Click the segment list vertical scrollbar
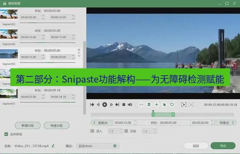This screenshot has width=240, height=154. [x=84, y=78]
